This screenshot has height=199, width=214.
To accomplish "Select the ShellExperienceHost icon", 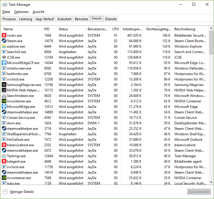I will pyautogui.click(x=4, y=134).
